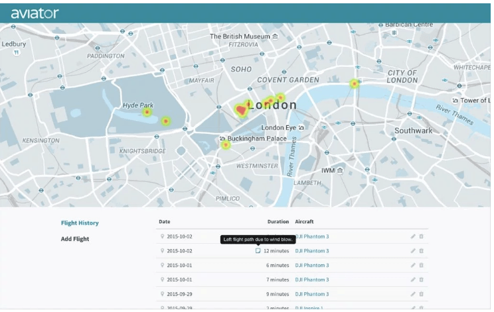The width and height of the screenshot is (494, 312).
Task: Click the 2015-10-01 date in the 7 minutes row
Action: click(179, 280)
